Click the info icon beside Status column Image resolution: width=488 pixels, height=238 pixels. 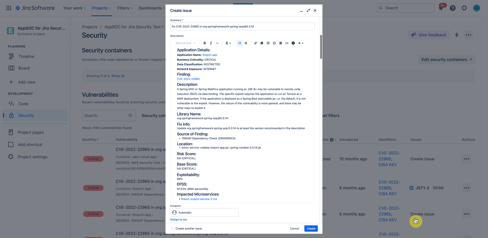332,140
